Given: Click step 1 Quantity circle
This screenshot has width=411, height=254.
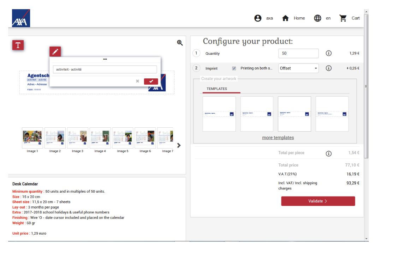Looking at the screenshot, I should tap(196, 53).
